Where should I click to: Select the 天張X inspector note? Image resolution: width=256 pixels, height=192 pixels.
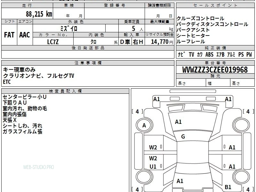pos(10,120)
